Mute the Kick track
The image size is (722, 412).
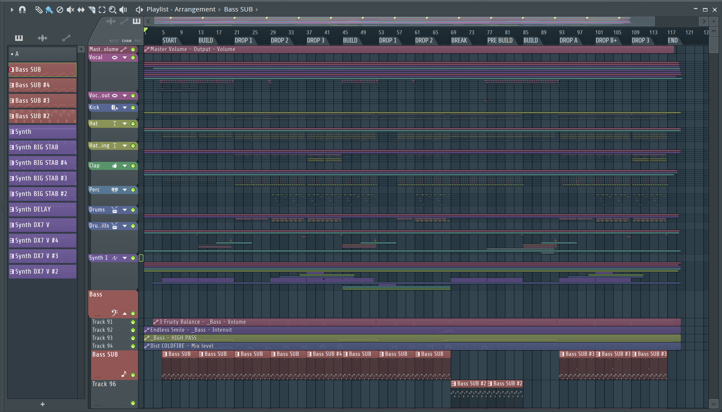[133, 108]
